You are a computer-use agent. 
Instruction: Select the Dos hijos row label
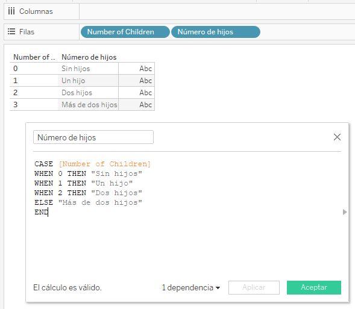click(x=77, y=93)
